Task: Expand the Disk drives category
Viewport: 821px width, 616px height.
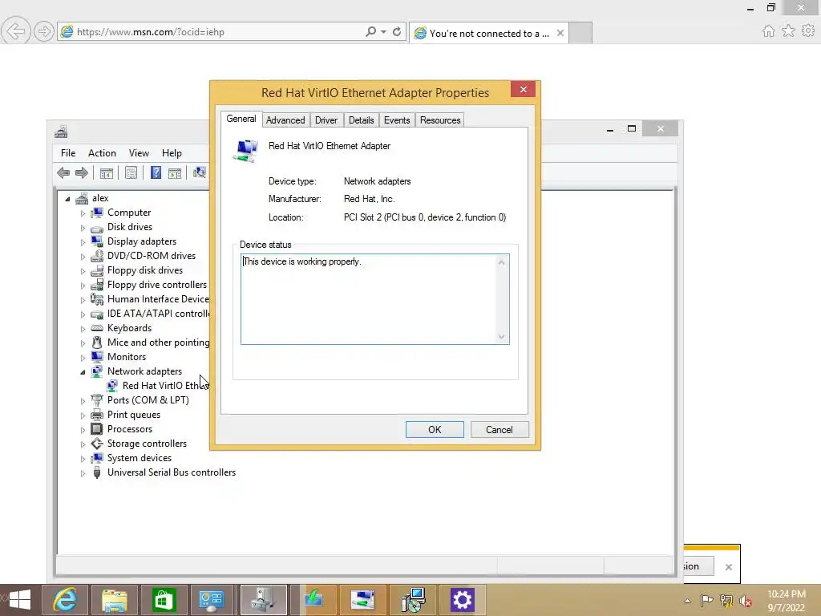Action: 83,228
